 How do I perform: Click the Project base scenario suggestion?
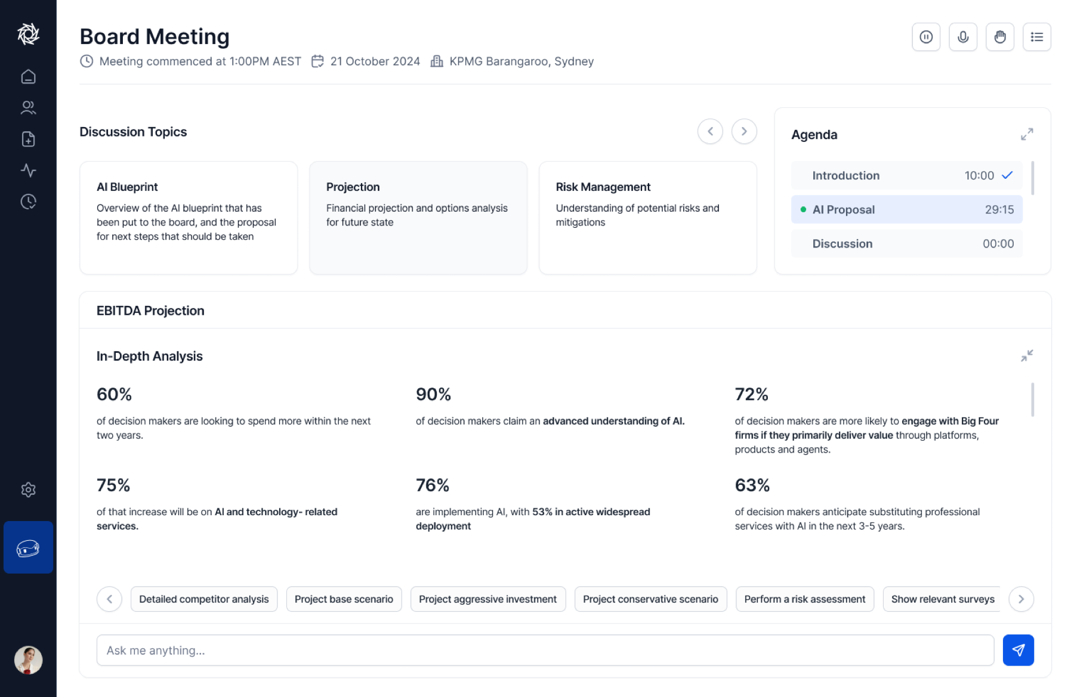click(344, 599)
